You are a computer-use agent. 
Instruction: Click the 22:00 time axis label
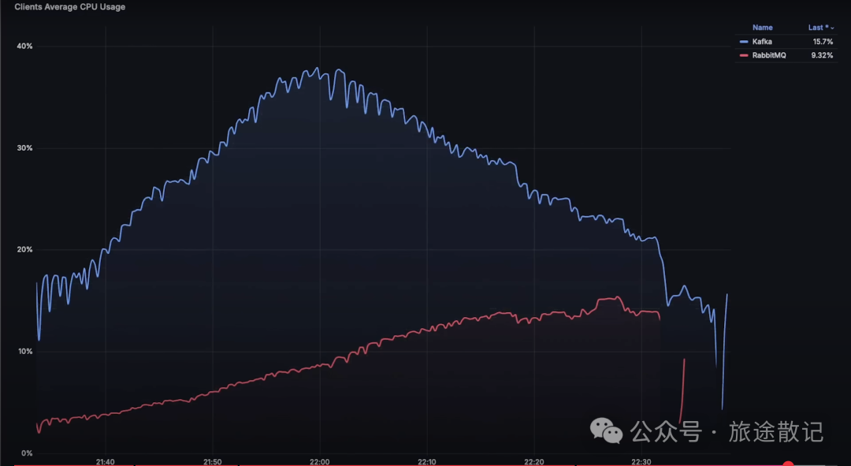point(320,461)
